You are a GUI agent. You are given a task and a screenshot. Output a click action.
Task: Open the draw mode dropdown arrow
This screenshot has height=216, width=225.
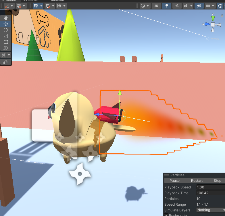click(x=148, y=6)
